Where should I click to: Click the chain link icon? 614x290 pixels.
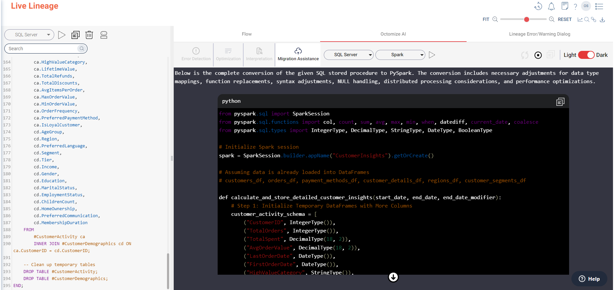pos(593,20)
